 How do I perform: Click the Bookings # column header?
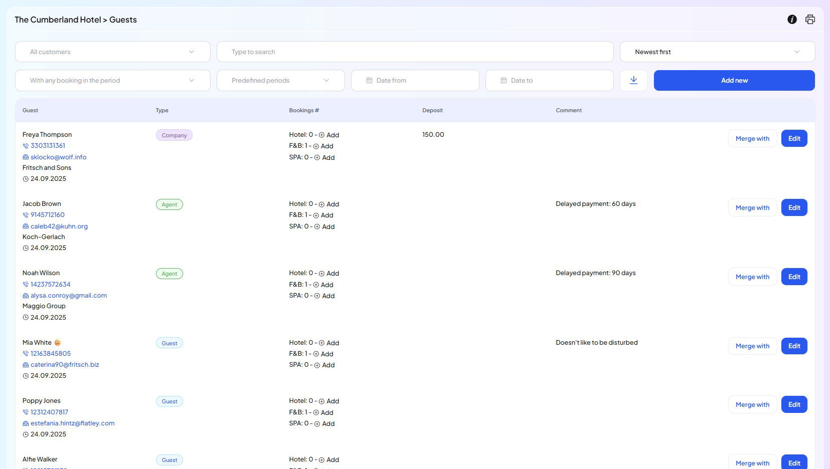pyautogui.click(x=303, y=110)
